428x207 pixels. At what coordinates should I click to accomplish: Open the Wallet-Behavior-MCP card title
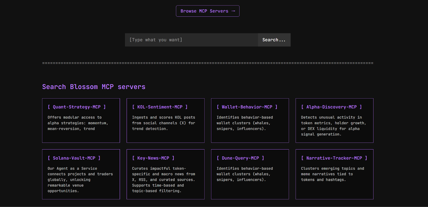click(x=247, y=107)
